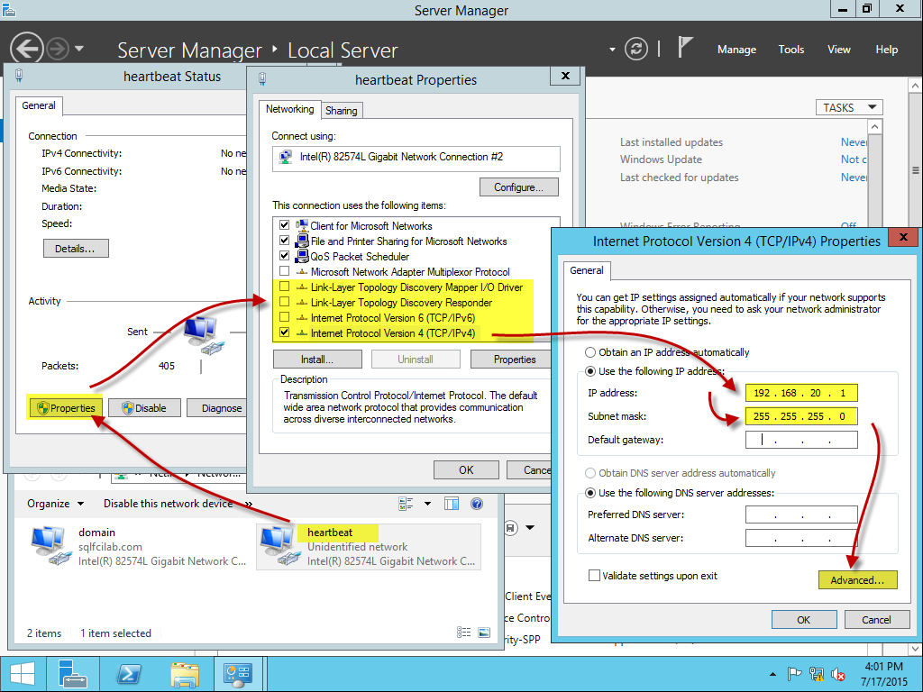Select General tab in TCP/IPv4 Properties
923x692 pixels.
coord(586,270)
